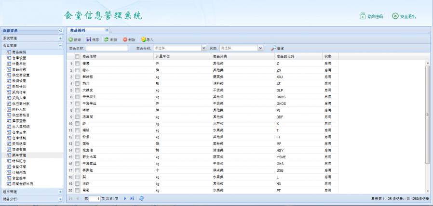The width and height of the screenshot is (433, 206).
Task: Open the 状态 filter dropdown
Action: pos(260,48)
